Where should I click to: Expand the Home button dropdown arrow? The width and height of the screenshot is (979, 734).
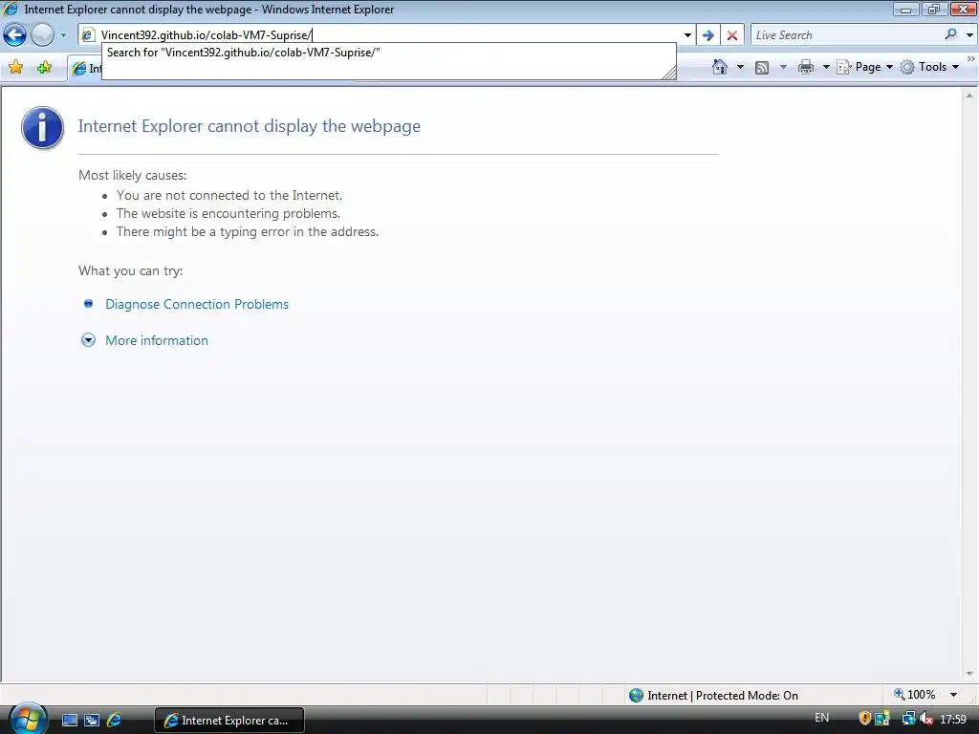(x=741, y=67)
